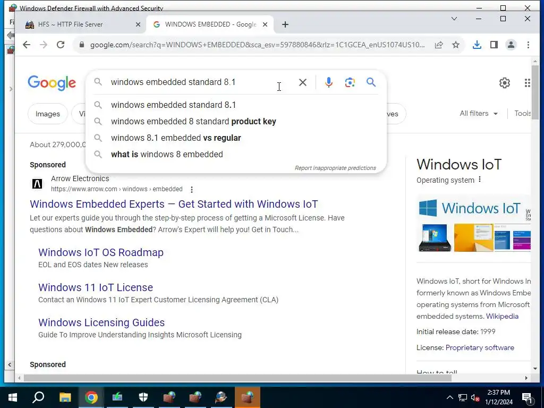Click the Chrome address bar URL
The image size is (544, 408).
click(257, 45)
